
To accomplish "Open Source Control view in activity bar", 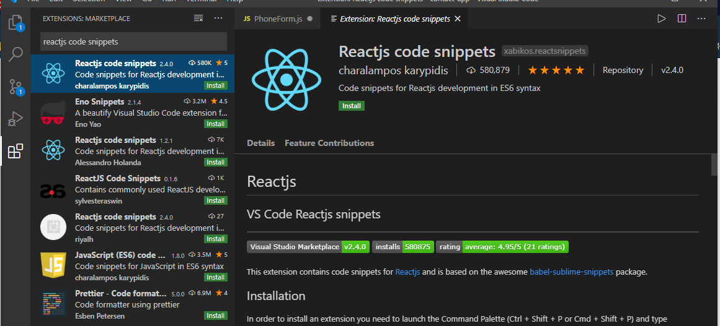I will (15, 87).
